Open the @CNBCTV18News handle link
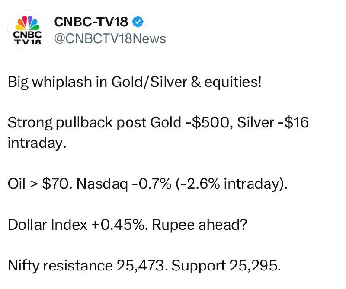Viewport: 346px width, 289px height. tap(110, 39)
